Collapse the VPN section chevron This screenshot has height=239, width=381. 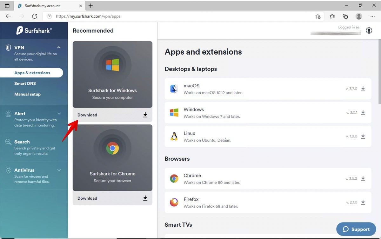59,47
